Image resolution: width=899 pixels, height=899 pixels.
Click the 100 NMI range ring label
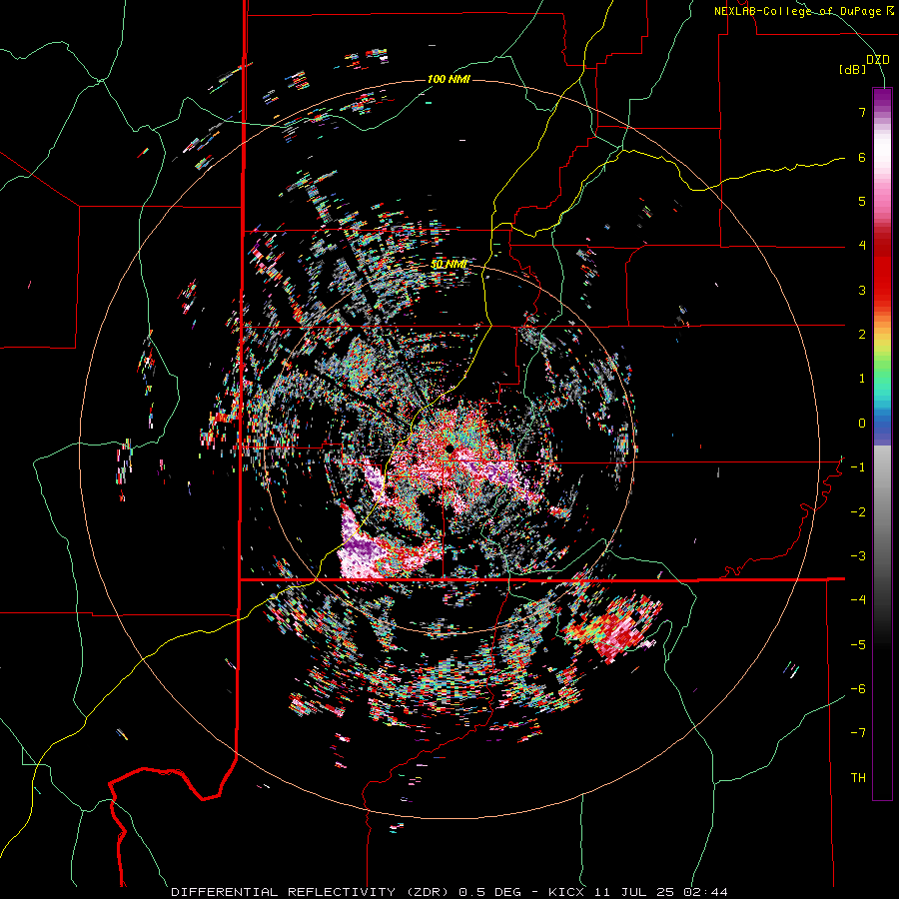[x=449, y=79]
